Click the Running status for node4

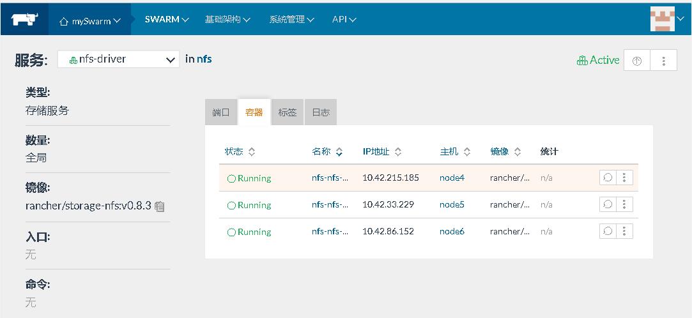(x=249, y=178)
